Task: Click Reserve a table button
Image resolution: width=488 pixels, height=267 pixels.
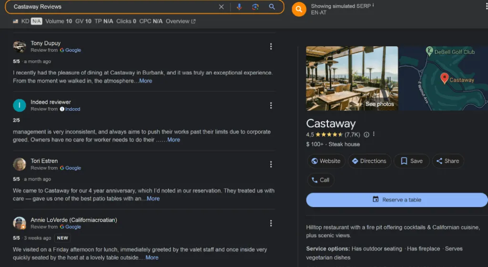Action: [397, 200]
